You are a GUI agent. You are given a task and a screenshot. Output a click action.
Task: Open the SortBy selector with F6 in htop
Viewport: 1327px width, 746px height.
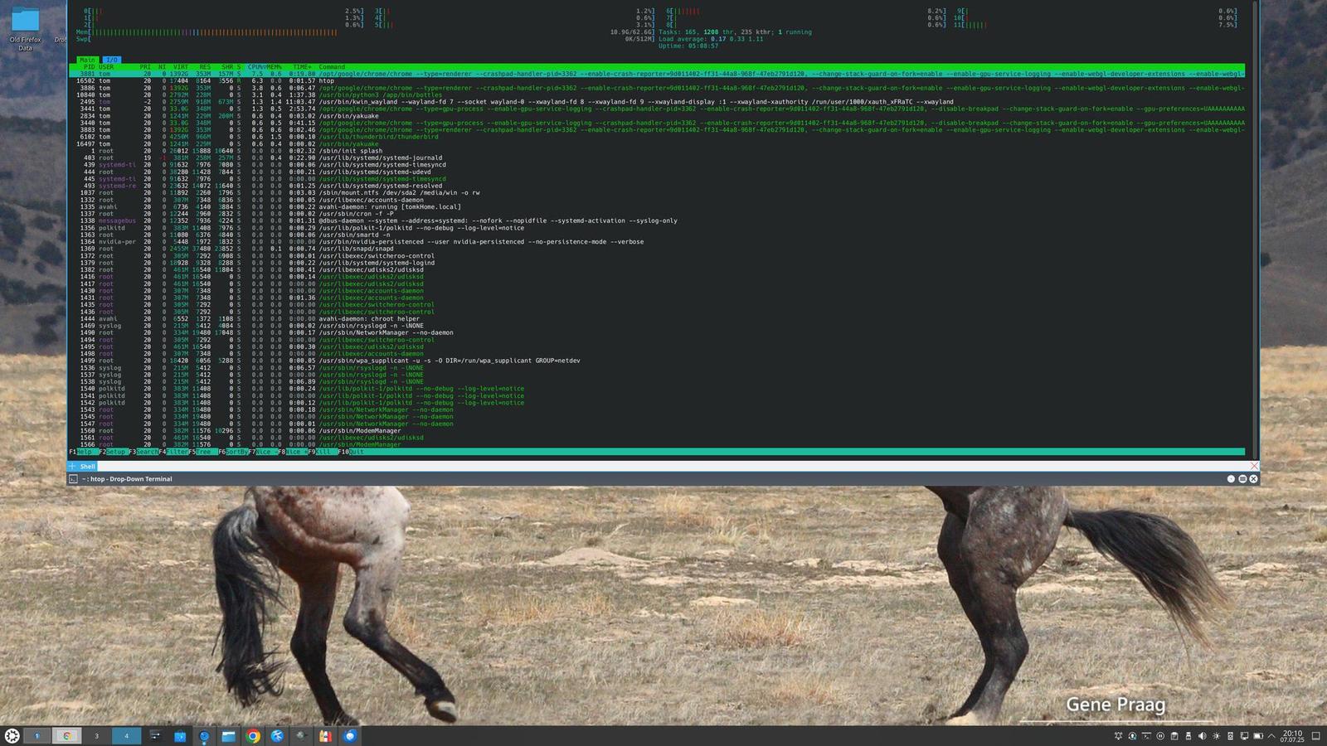[235, 452]
